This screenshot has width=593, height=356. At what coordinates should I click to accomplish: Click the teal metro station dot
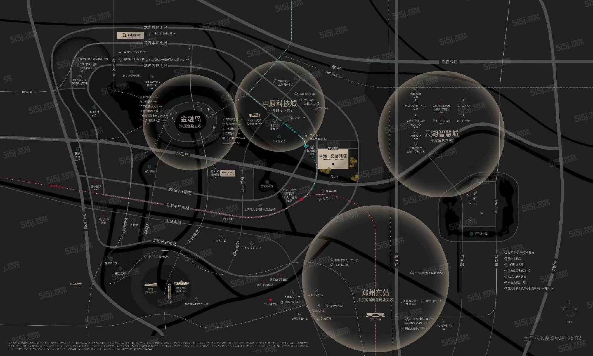[306, 147]
